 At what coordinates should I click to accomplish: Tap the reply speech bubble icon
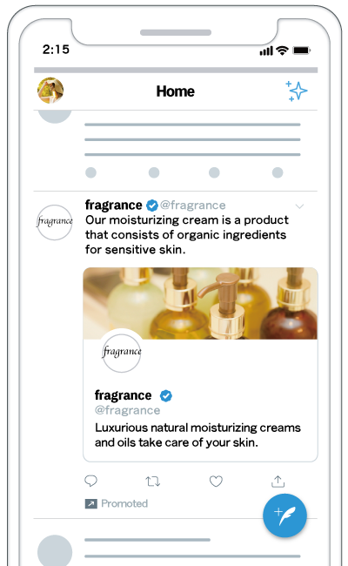(x=90, y=481)
